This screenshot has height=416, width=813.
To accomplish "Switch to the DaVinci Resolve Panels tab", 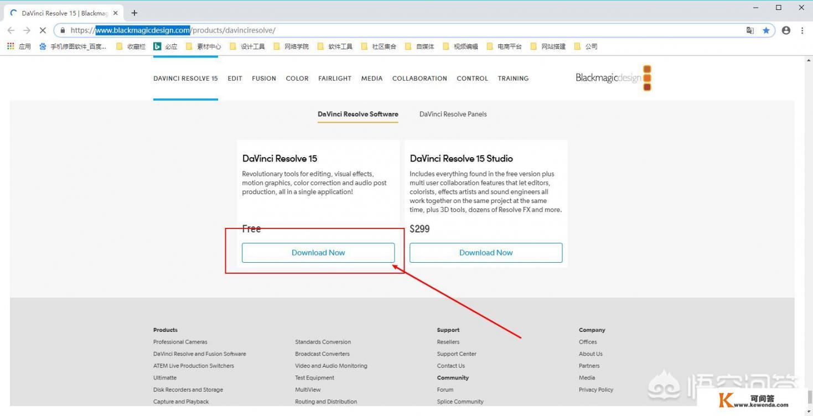I will [453, 114].
